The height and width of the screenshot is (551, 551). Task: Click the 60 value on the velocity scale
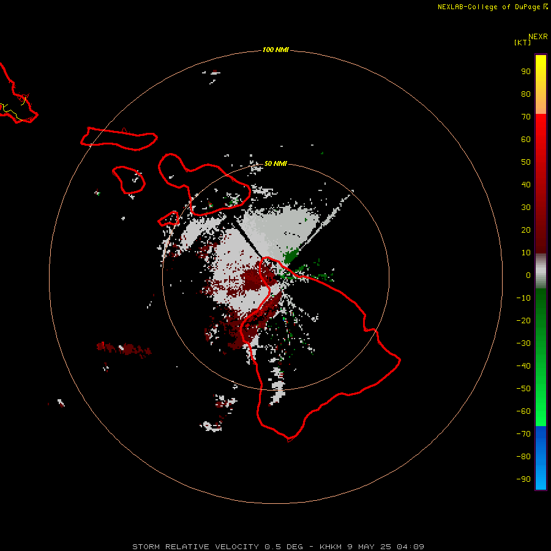pyautogui.click(x=526, y=139)
